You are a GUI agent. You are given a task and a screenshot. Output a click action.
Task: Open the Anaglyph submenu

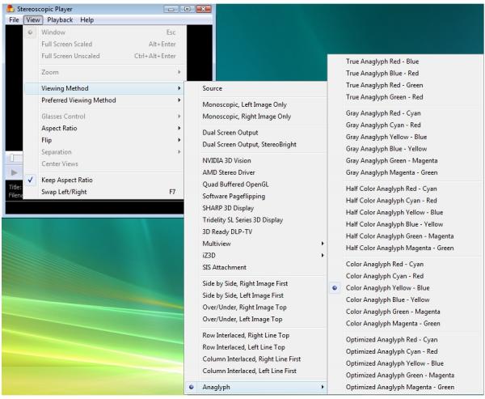click(255, 387)
